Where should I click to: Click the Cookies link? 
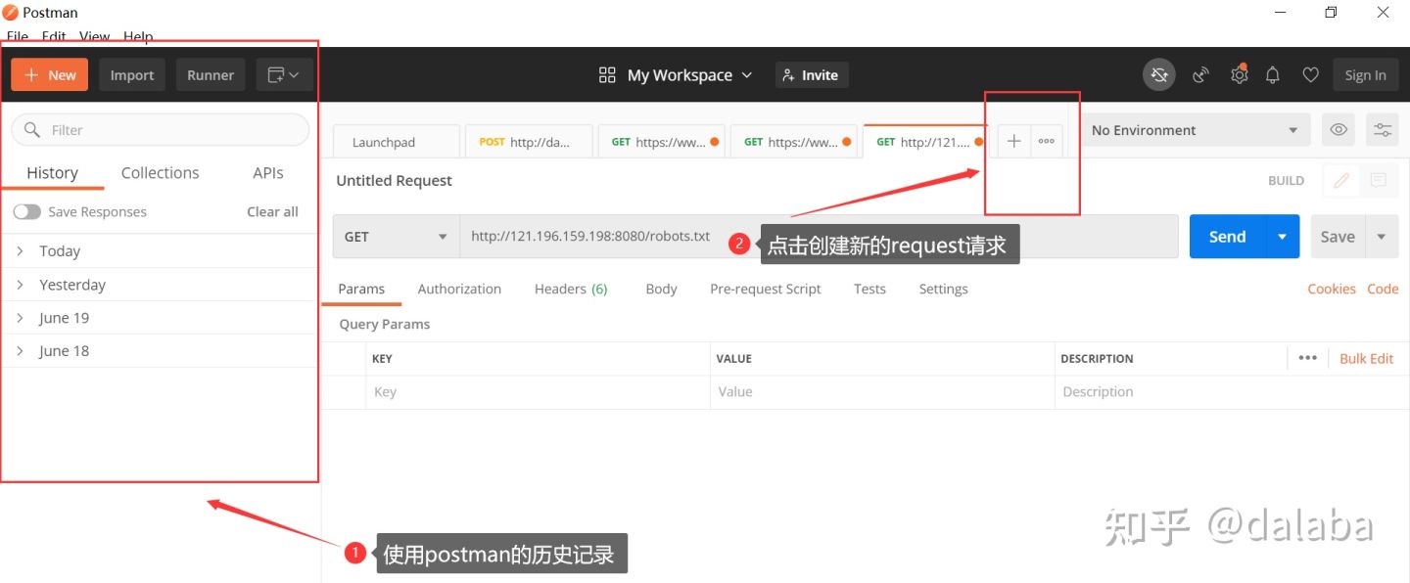[x=1332, y=289]
